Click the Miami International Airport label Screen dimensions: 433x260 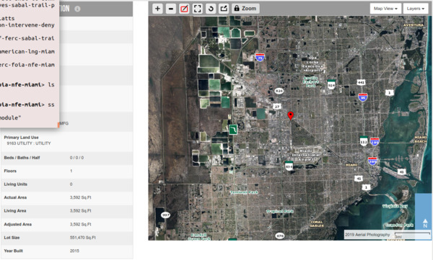(x=306, y=156)
